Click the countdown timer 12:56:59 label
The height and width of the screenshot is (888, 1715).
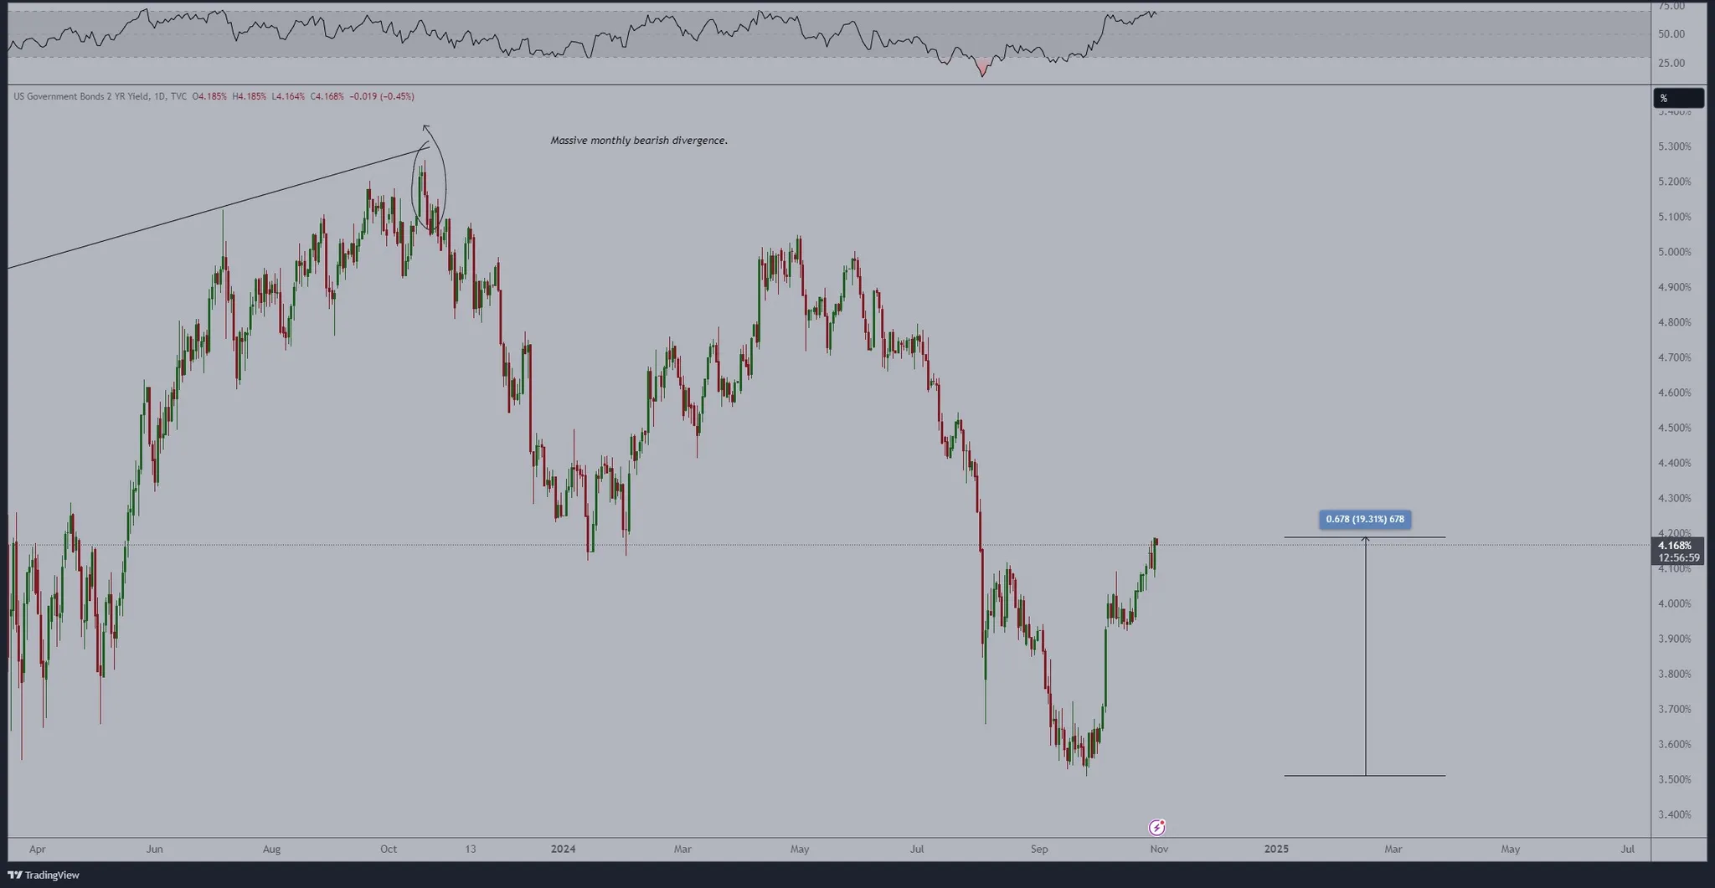[1678, 558]
